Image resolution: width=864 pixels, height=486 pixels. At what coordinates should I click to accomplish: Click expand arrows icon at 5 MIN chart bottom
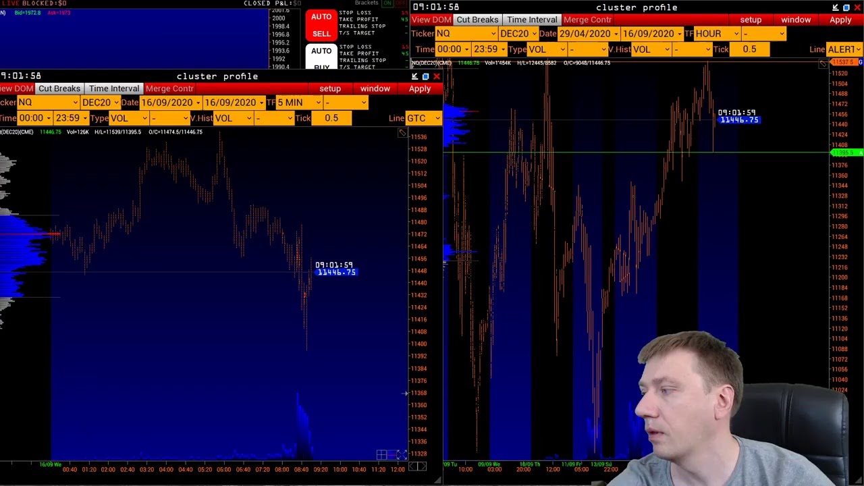(x=402, y=455)
